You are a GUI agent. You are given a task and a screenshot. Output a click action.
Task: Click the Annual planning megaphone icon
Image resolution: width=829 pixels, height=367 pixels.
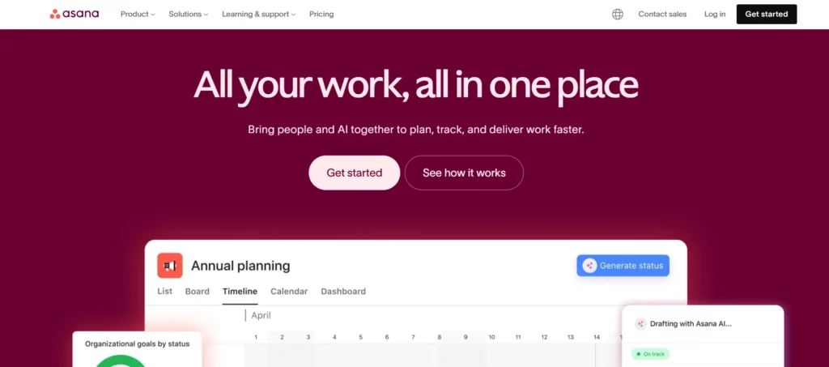(170, 266)
